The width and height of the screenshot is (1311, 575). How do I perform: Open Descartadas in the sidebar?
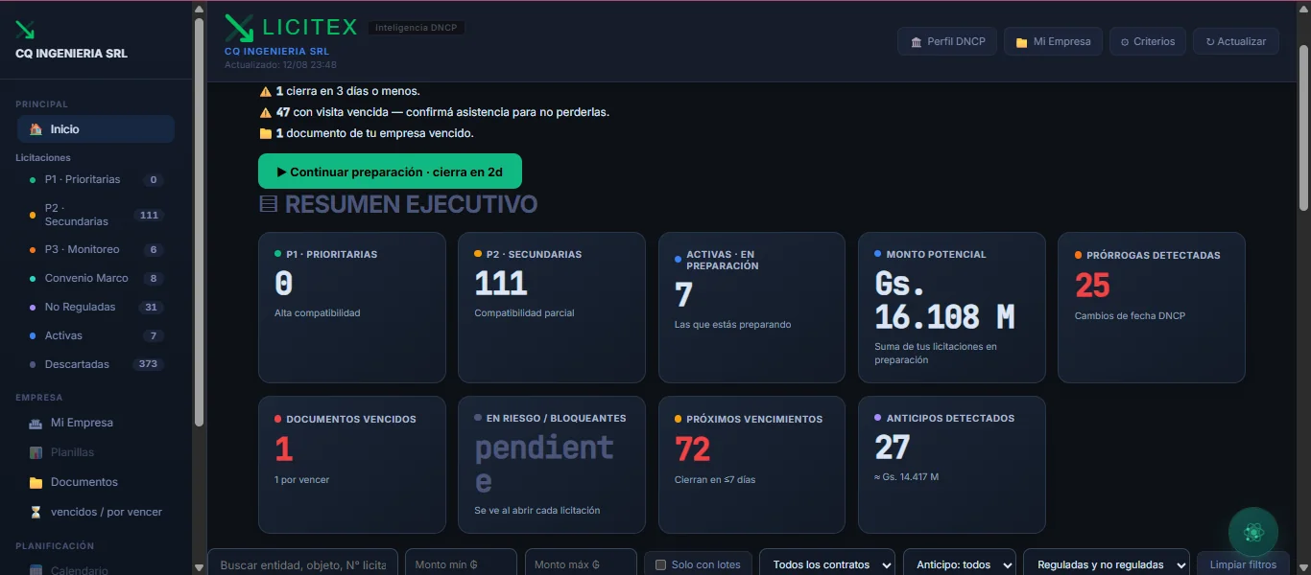click(x=96, y=364)
